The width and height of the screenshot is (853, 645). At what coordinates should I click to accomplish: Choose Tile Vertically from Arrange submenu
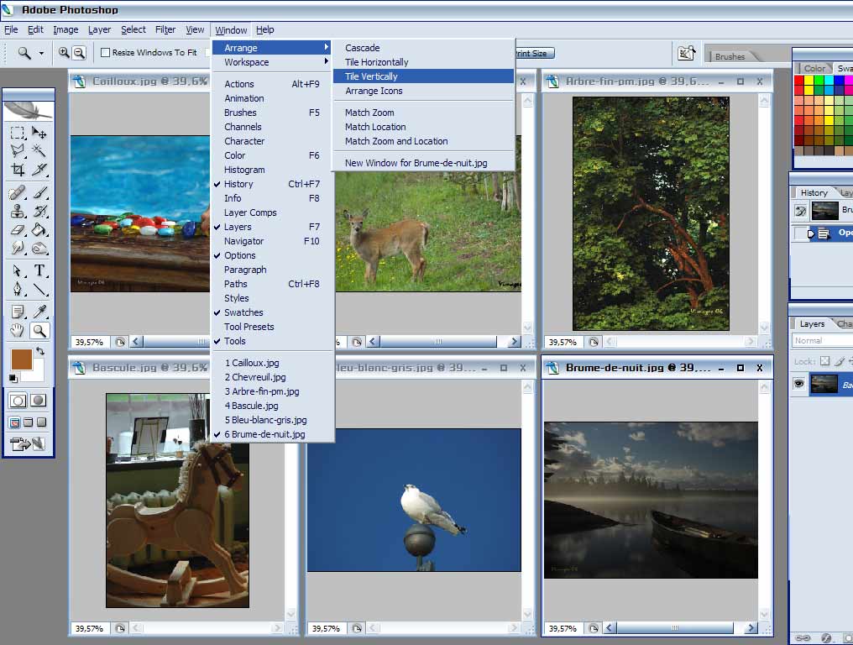424,76
